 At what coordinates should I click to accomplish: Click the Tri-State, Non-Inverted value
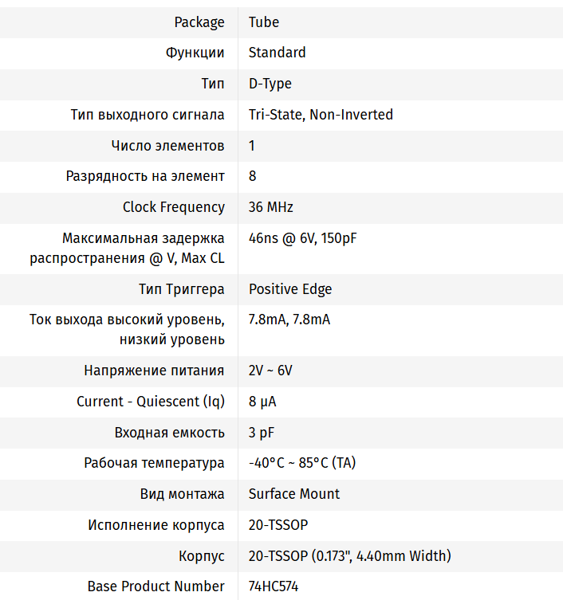(321, 115)
